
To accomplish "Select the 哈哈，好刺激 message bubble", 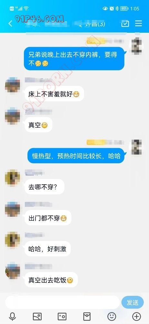I will pos(47,249).
